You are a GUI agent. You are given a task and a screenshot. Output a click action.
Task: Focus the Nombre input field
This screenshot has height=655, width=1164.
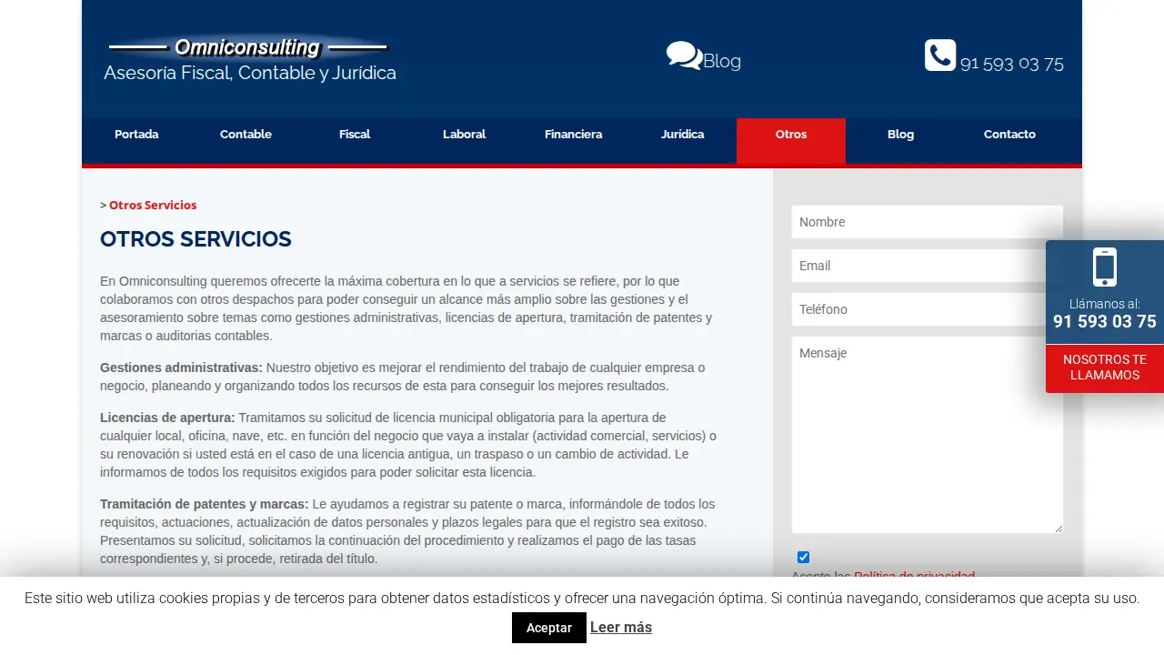point(928,222)
